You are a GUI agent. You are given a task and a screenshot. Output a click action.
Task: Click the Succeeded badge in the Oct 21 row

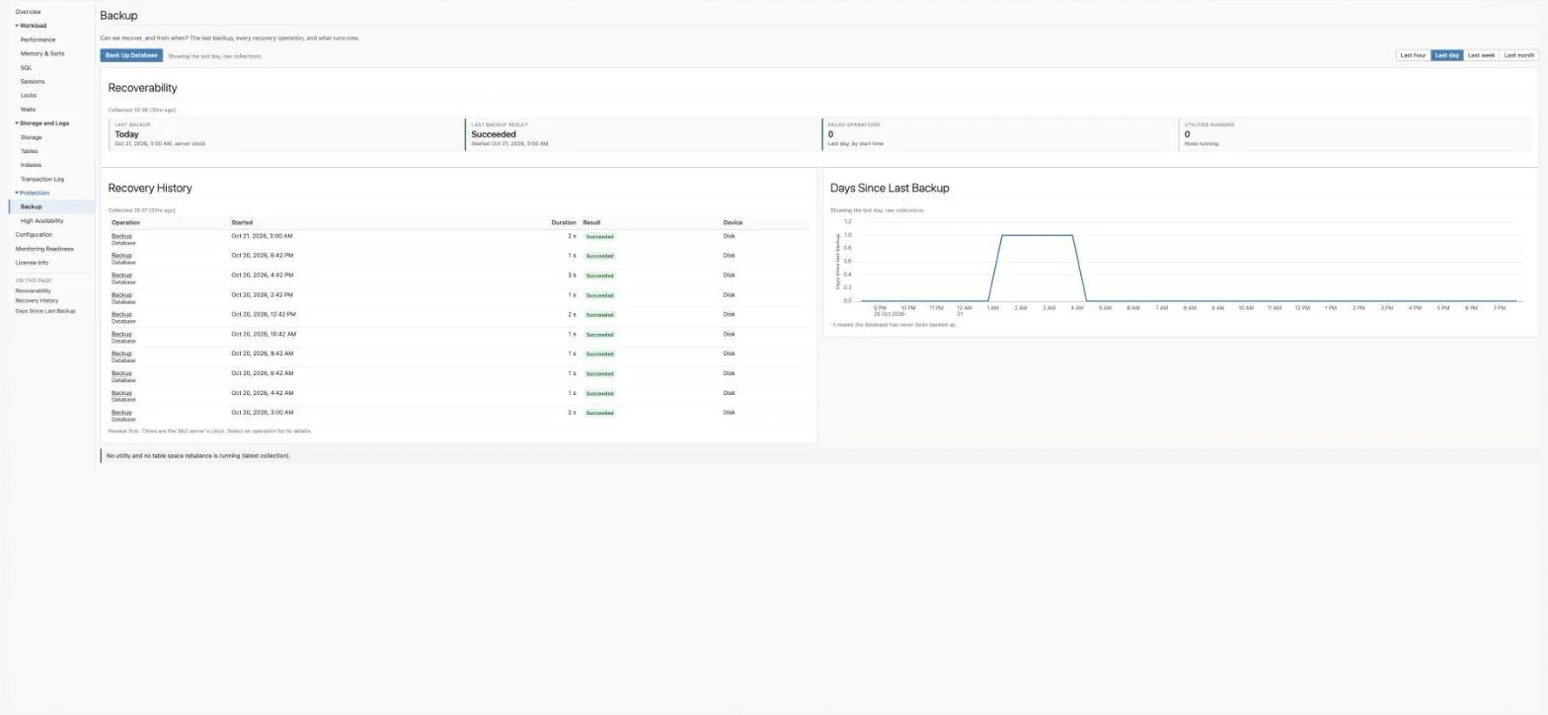(x=599, y=237)
